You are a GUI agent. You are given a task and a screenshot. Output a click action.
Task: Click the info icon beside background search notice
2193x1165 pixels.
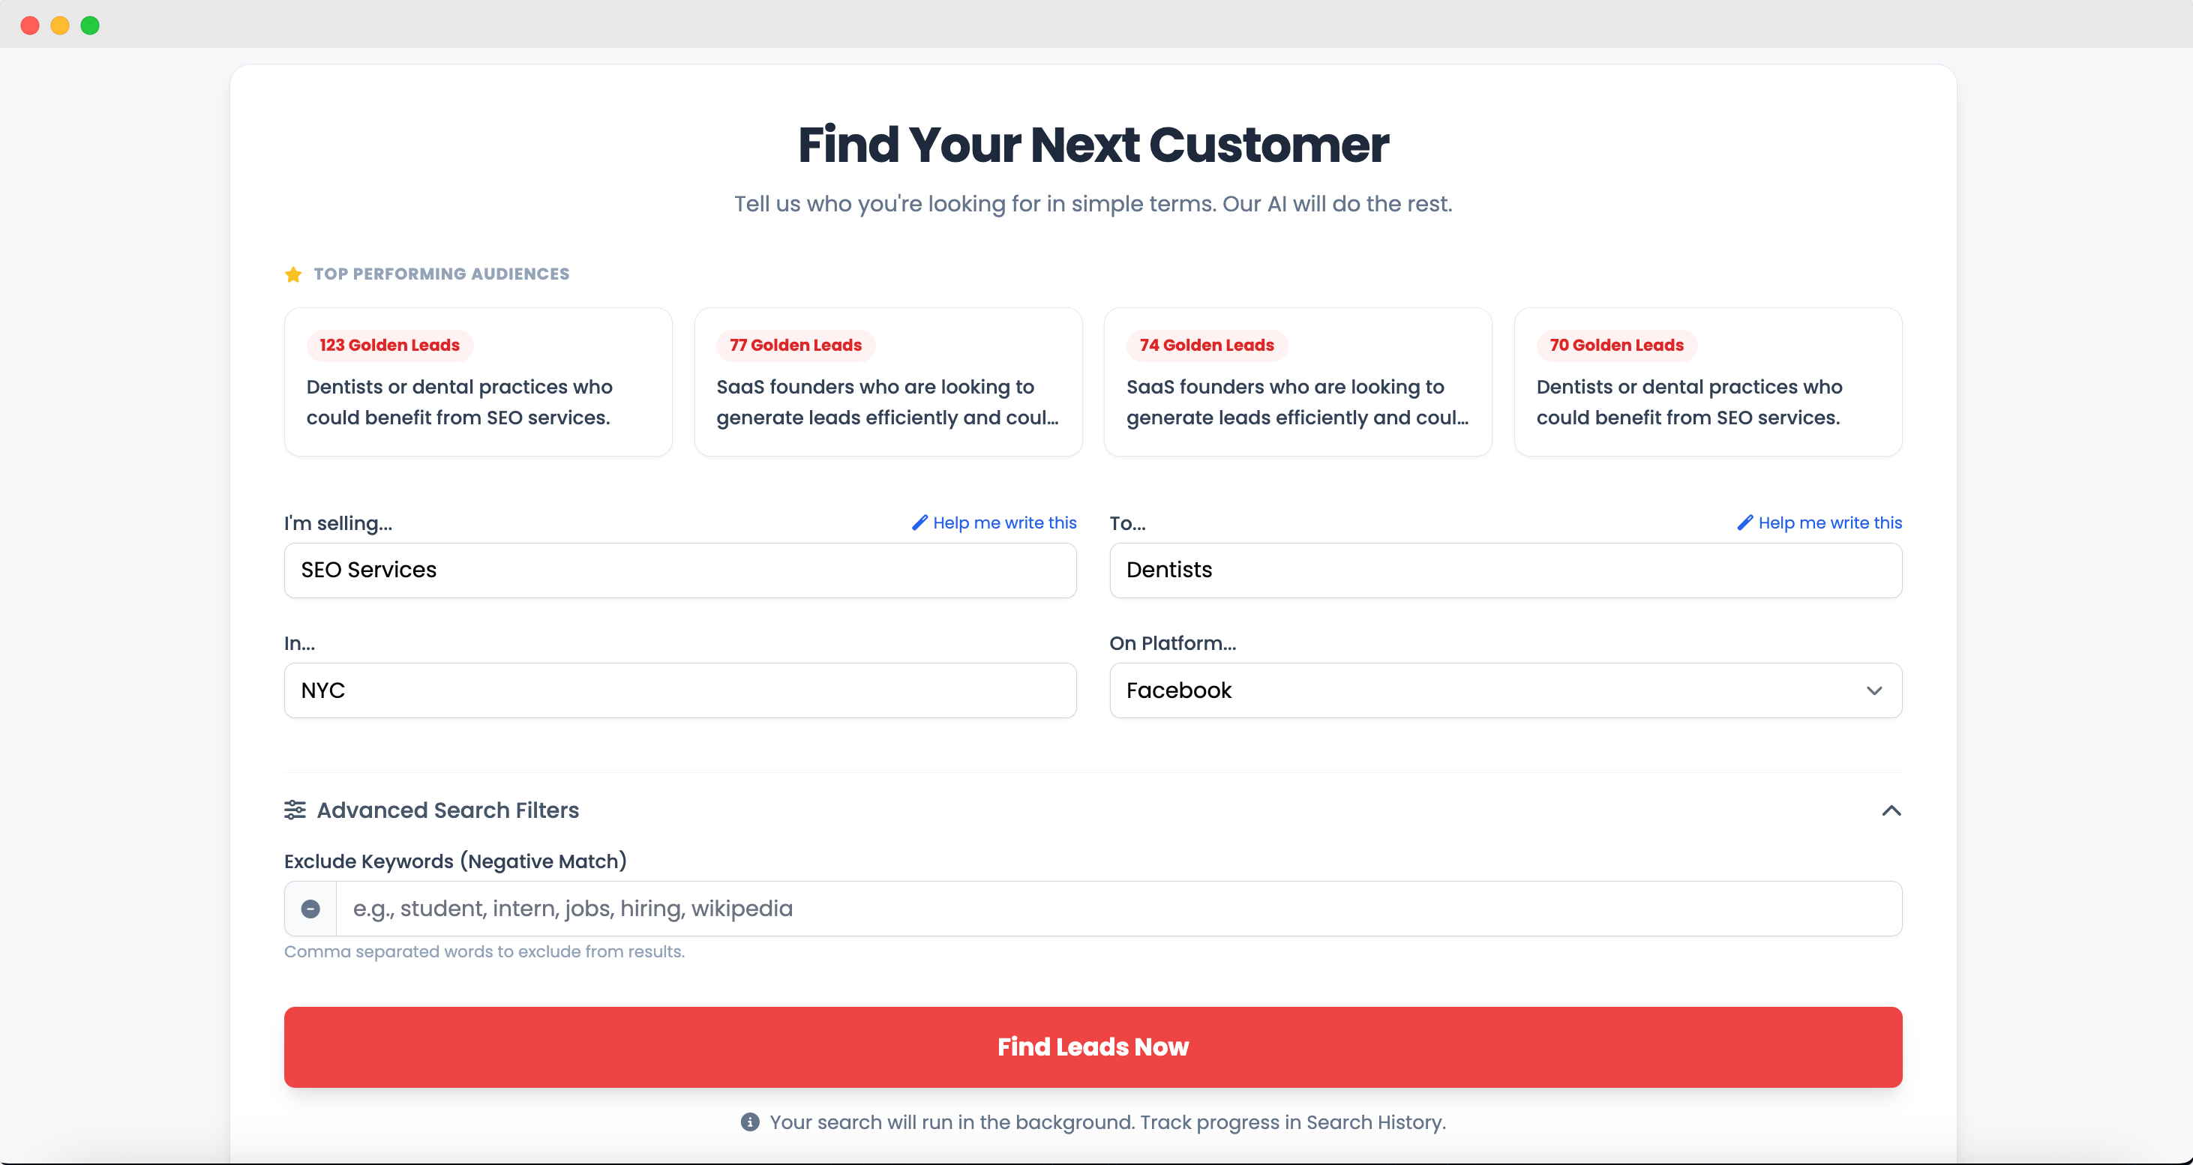750,1122
